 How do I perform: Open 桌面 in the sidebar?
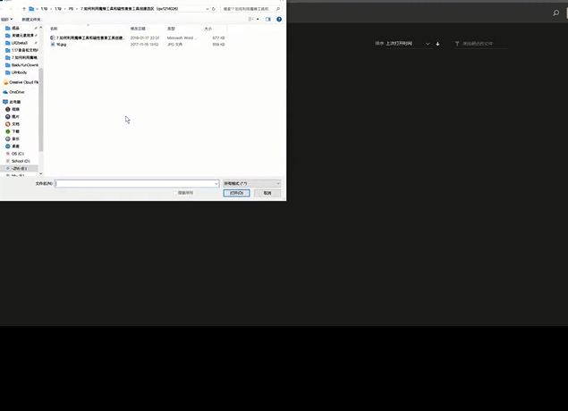(x=13, y=147)
